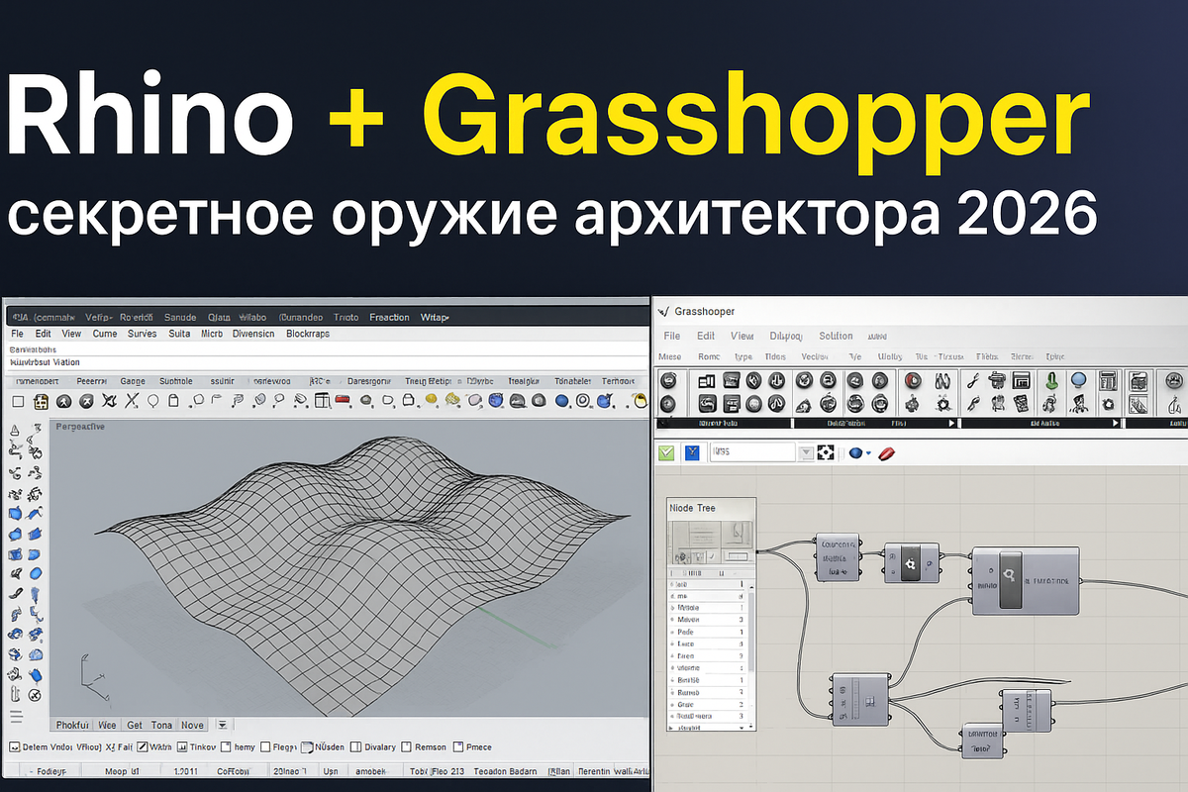
Task: Open Grasshopper's View menu
Action: pyautogui.click(x=742, y=337)
